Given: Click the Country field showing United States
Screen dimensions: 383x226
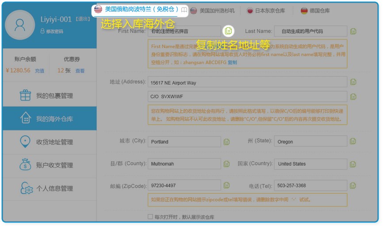Looking at the screenshot, I should (310, 164).
